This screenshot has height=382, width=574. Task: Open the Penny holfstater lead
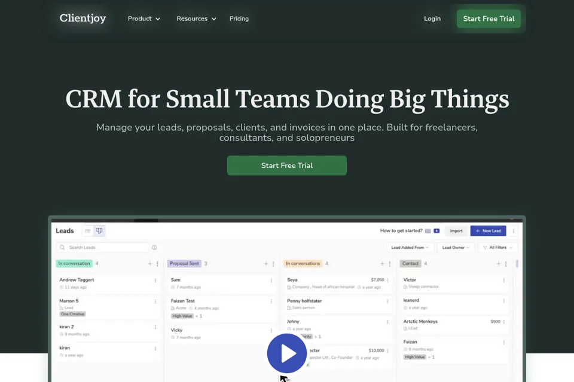(x=337, y=304)
